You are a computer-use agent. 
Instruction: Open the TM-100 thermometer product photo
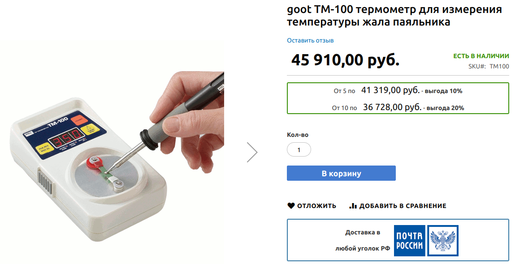(x=117, y=152)
